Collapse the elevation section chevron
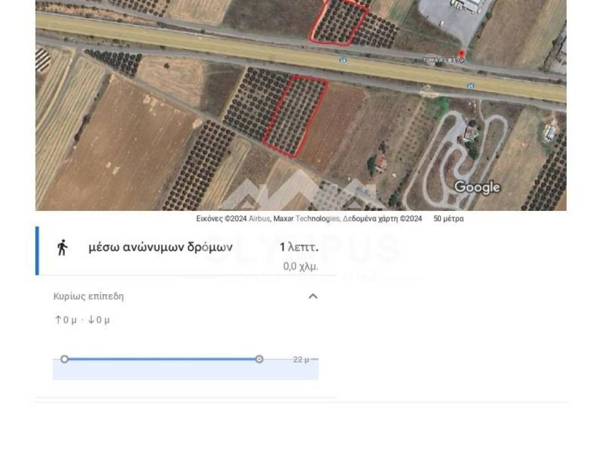The width and height of the screenshot is (602, 451). (313, 296)
